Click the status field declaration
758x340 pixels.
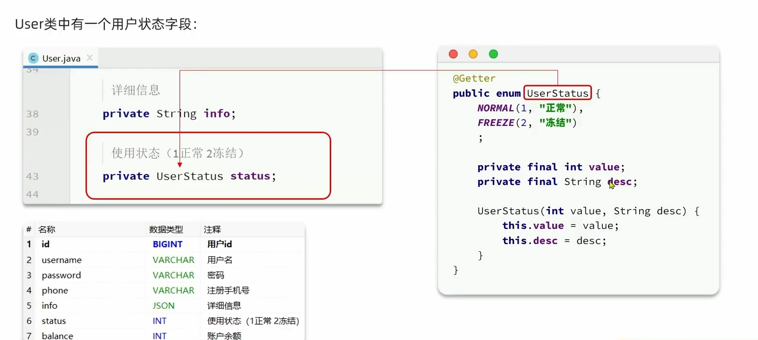click(x=250, y=176)
